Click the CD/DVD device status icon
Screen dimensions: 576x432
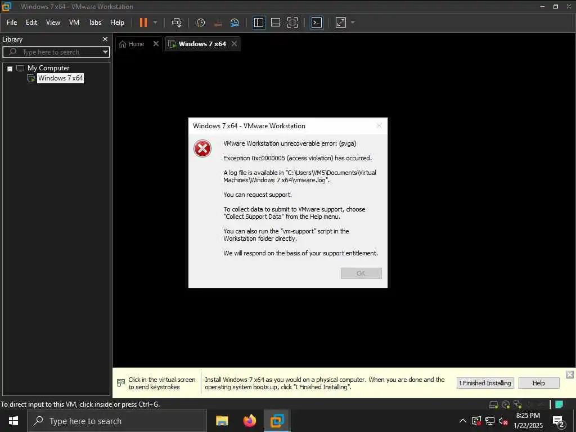pyautogui.click(x=506, y=404)
